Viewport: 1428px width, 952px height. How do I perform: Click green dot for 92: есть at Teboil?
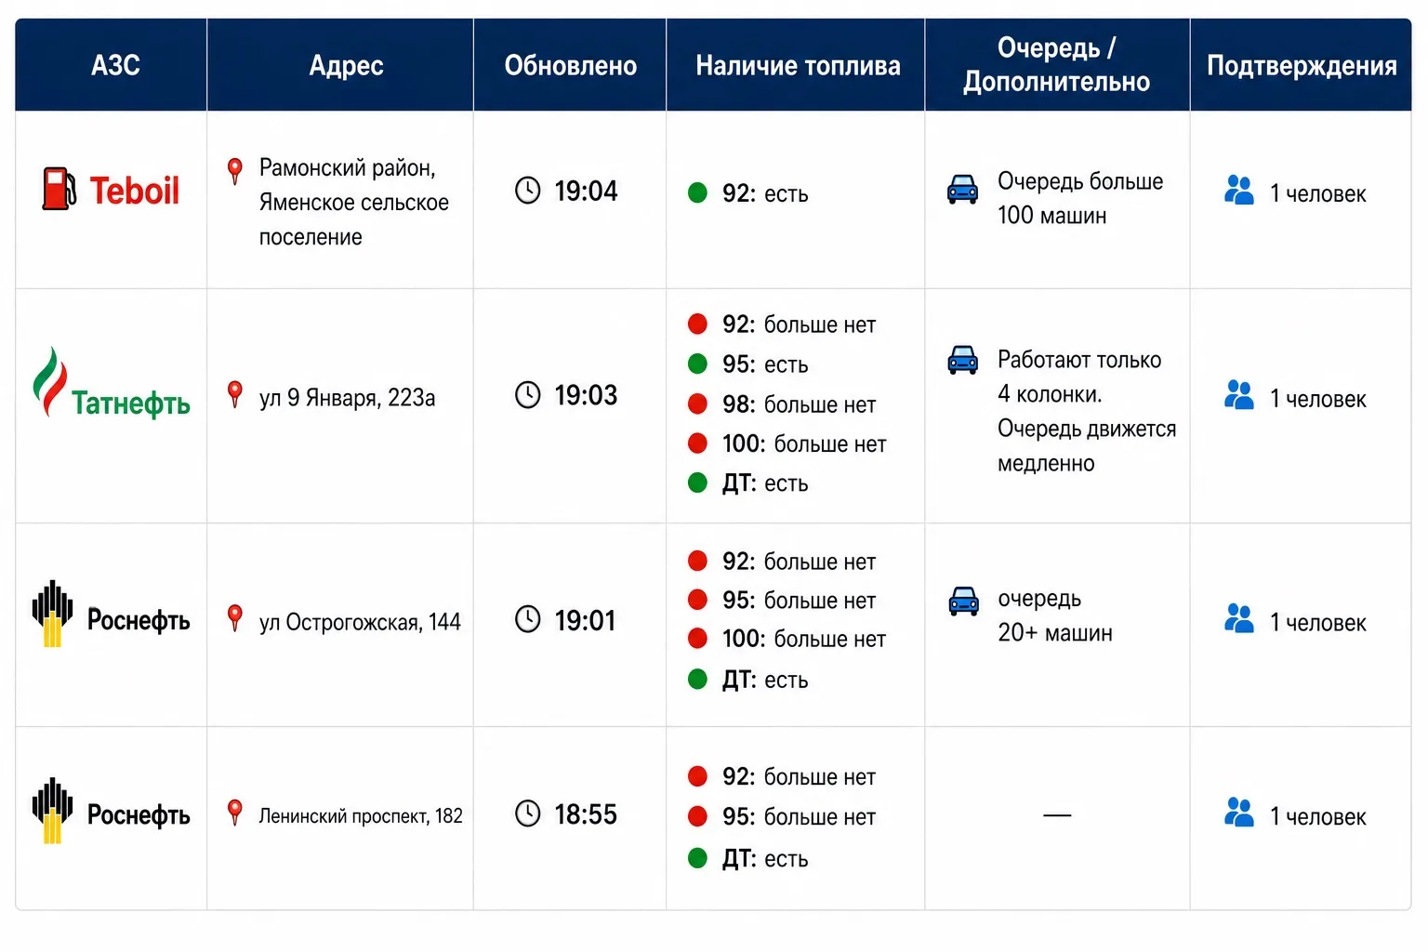[697, 192]
